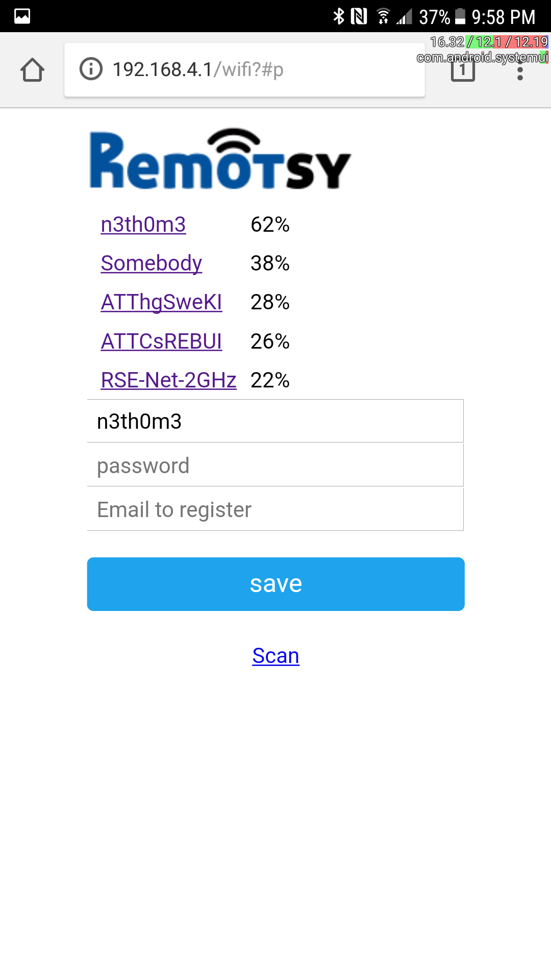Tap the Wi-Fi signal status icon
This screenshot has width=551, height=980.
click(383, 16)
